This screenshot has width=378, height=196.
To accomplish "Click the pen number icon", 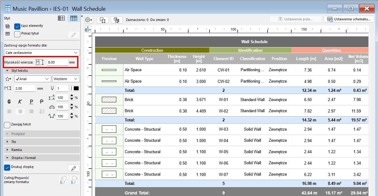I will (x=52, y=88).
